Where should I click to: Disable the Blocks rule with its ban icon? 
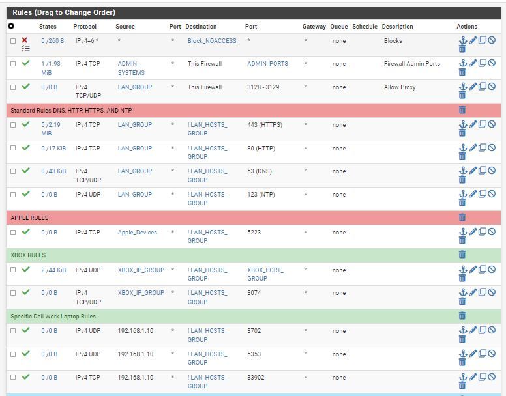(x=492, y=40)
